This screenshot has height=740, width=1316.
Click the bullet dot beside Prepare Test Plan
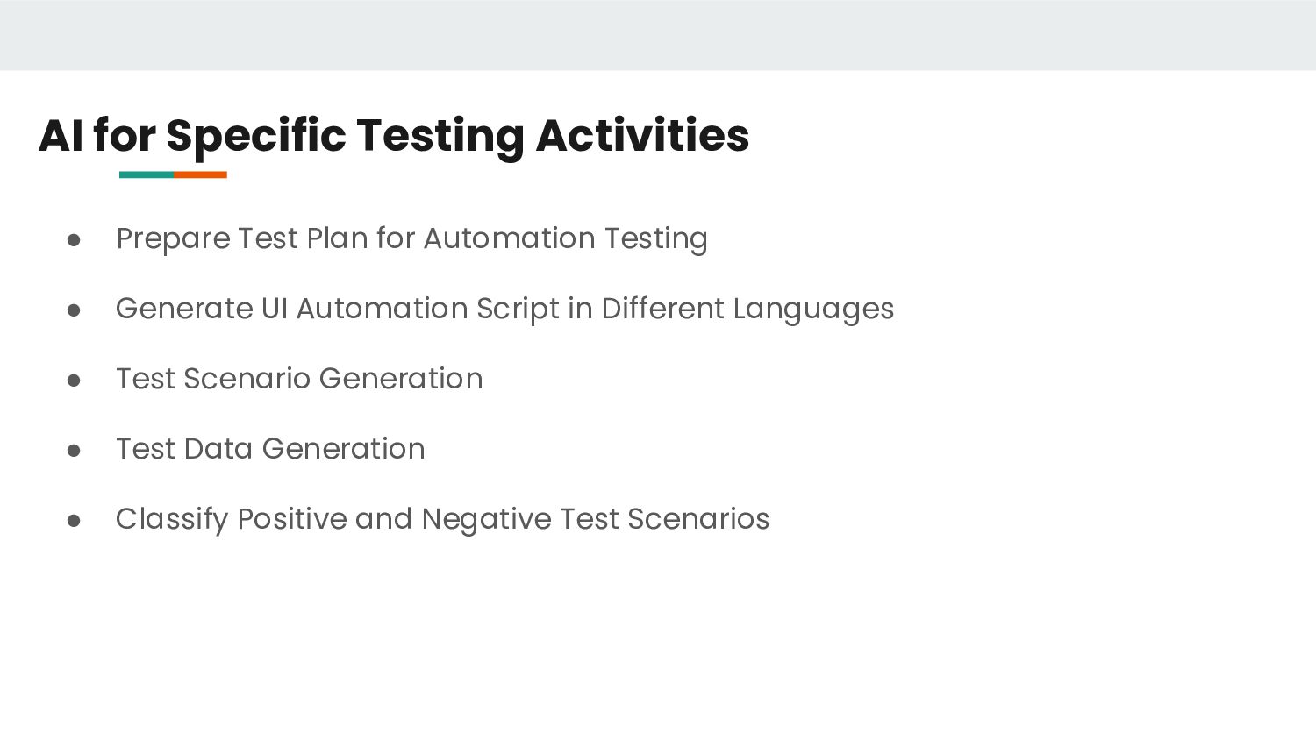[74, 240]
